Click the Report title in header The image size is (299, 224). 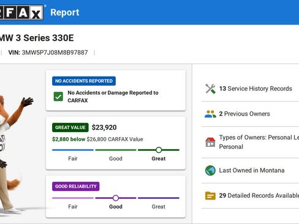point(65,12)
